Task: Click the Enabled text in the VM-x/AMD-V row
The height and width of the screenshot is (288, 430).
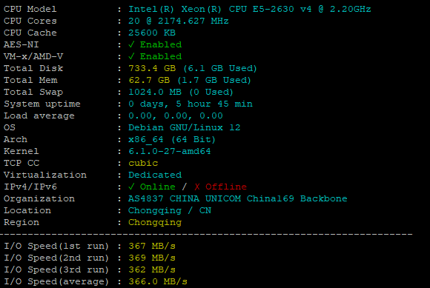Action: 161,56
